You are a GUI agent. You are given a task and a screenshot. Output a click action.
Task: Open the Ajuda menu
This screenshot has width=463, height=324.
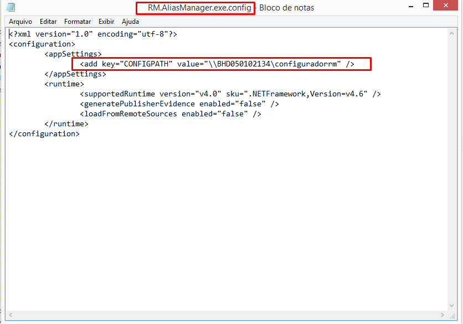(x=130, y=22)
